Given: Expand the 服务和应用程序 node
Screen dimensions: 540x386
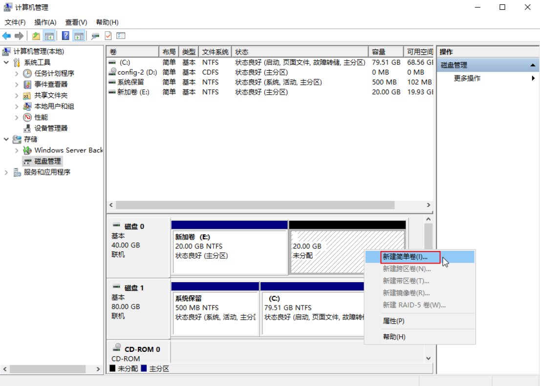Looking at the screenshot, I should (x=6, y=172).
